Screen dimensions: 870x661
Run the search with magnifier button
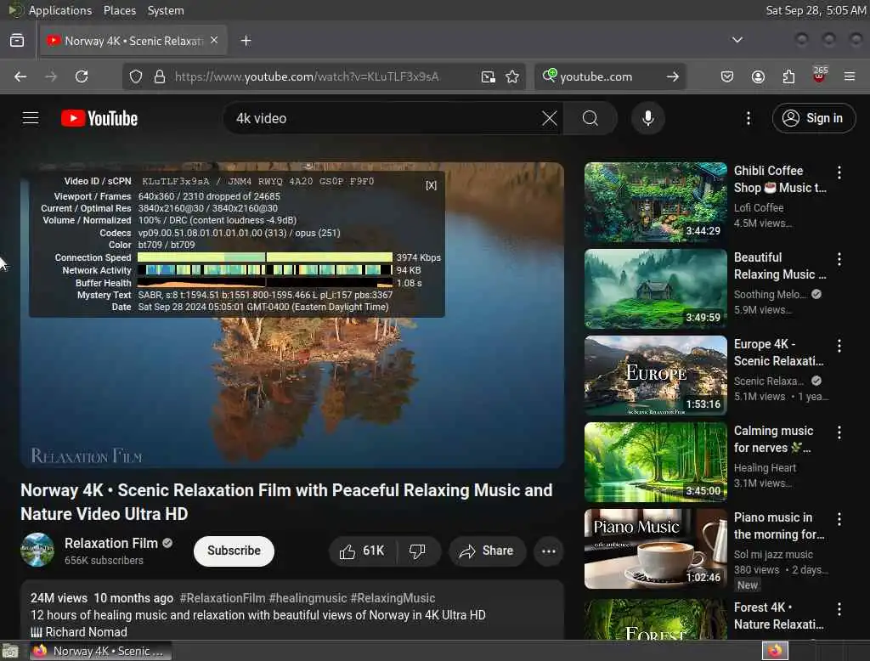[590, 118]
